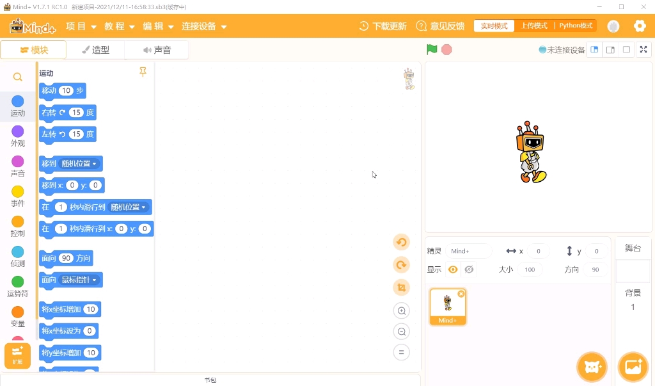Screen dimensions: 655x386
Task: Undo with the curved back arrow
Action: (402, 242)
